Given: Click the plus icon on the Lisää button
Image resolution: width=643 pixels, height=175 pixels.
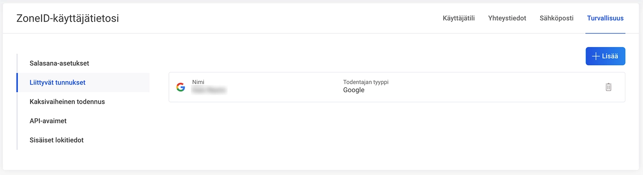Looking at the screenshot, I should coord(595,56).
